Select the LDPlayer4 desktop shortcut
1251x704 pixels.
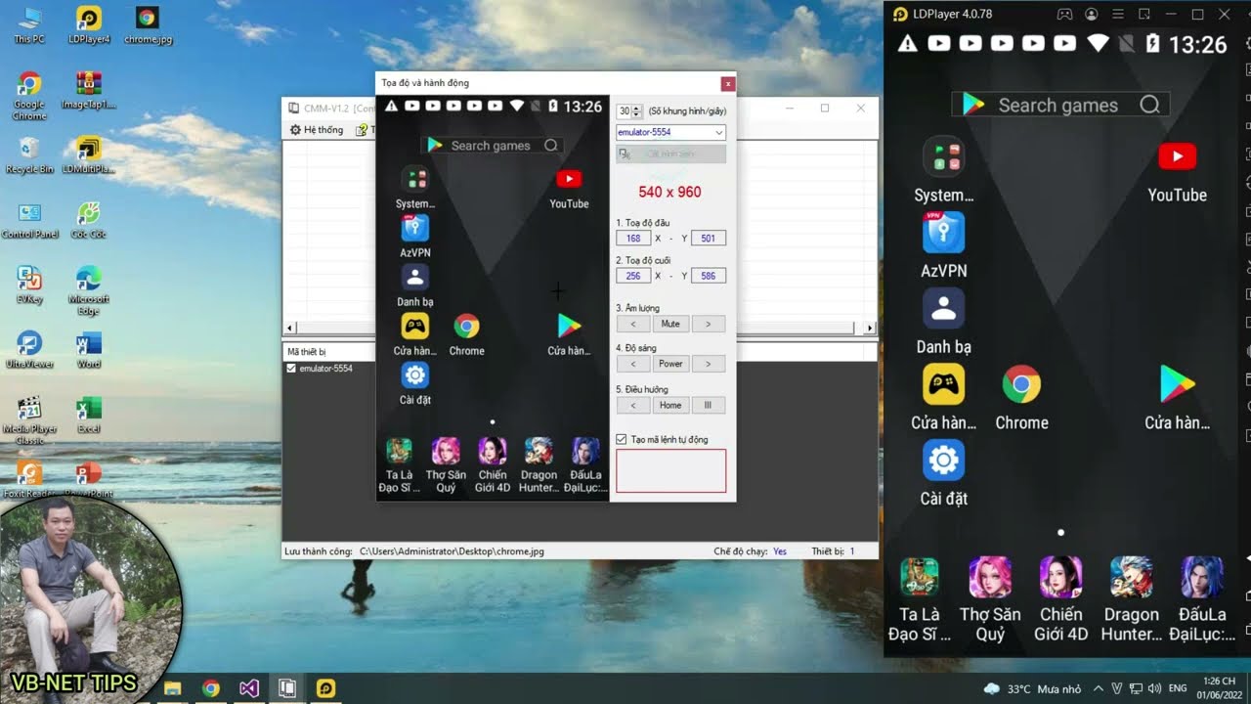point(89,25)
